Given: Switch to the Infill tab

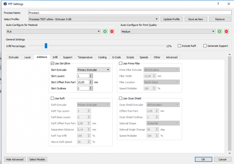Looking at the screenshot, I should (x=55, y=57).
